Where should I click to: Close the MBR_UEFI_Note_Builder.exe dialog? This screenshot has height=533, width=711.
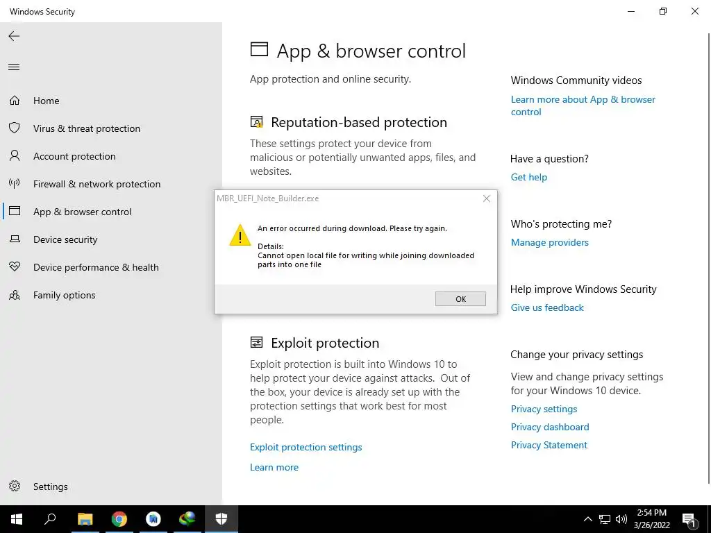pyautogui.click(x=487, y=198)
